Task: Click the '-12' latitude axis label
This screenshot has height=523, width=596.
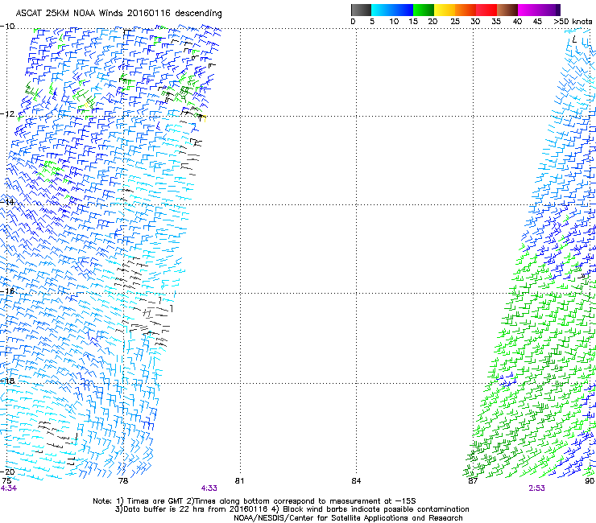Action: 7,114
